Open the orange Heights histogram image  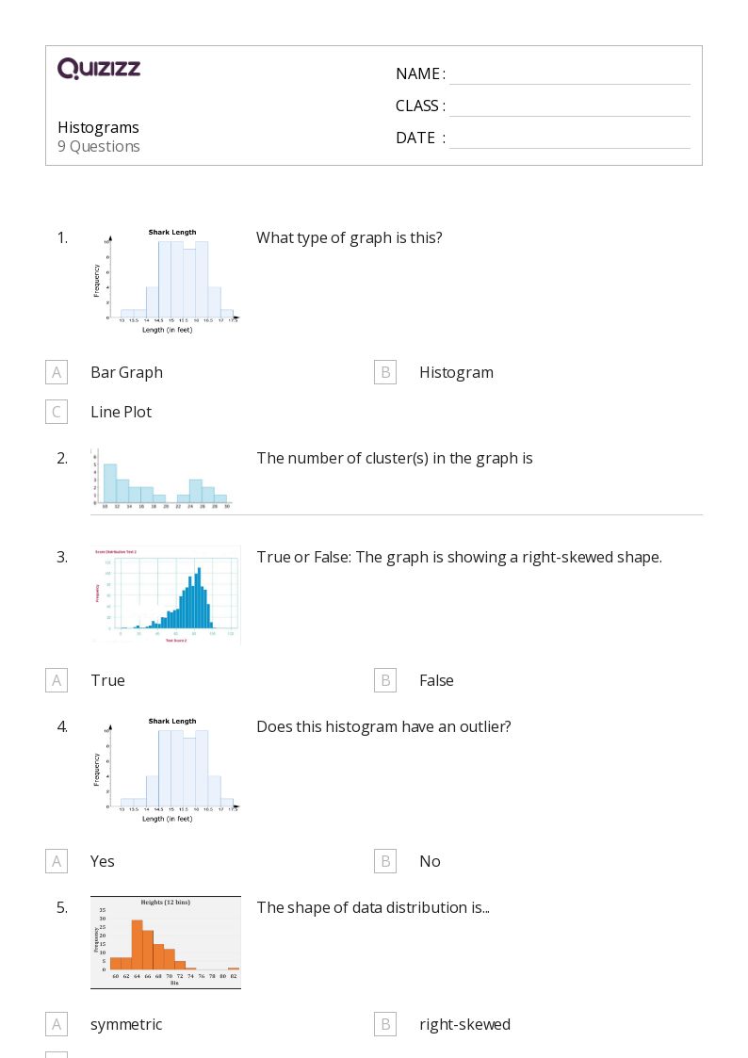click(x=166, y=942)
